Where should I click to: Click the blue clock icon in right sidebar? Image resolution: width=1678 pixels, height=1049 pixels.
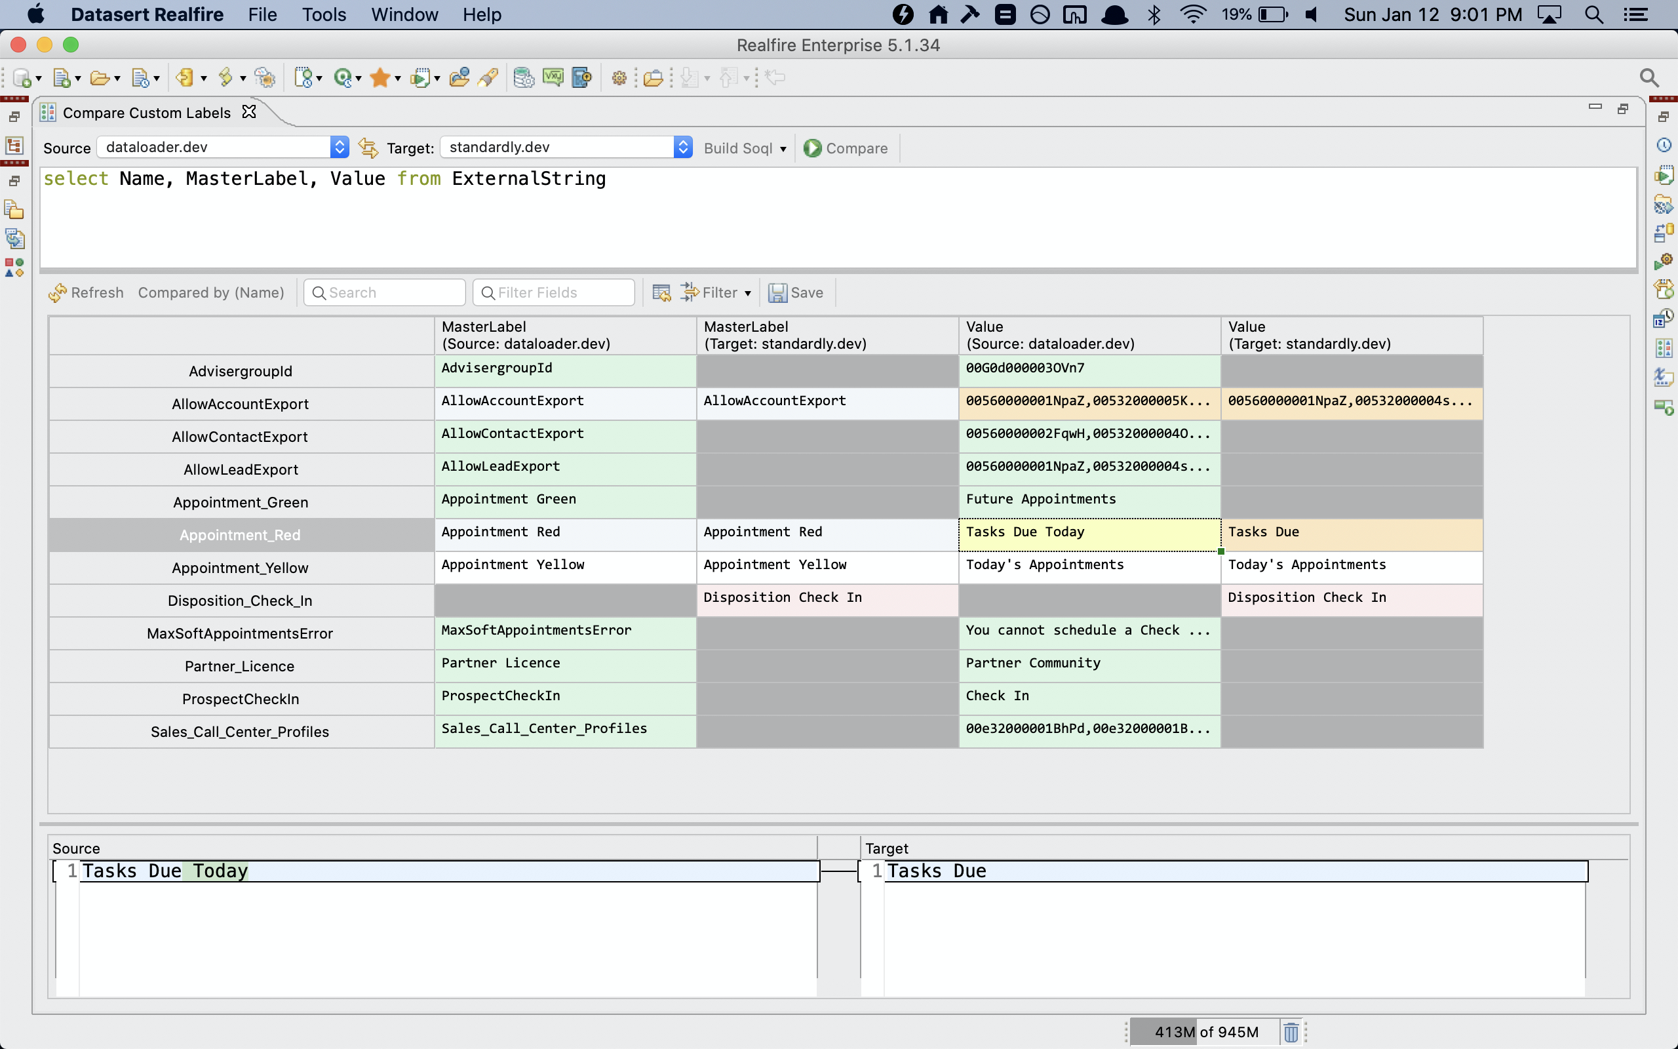[1664, 145]
